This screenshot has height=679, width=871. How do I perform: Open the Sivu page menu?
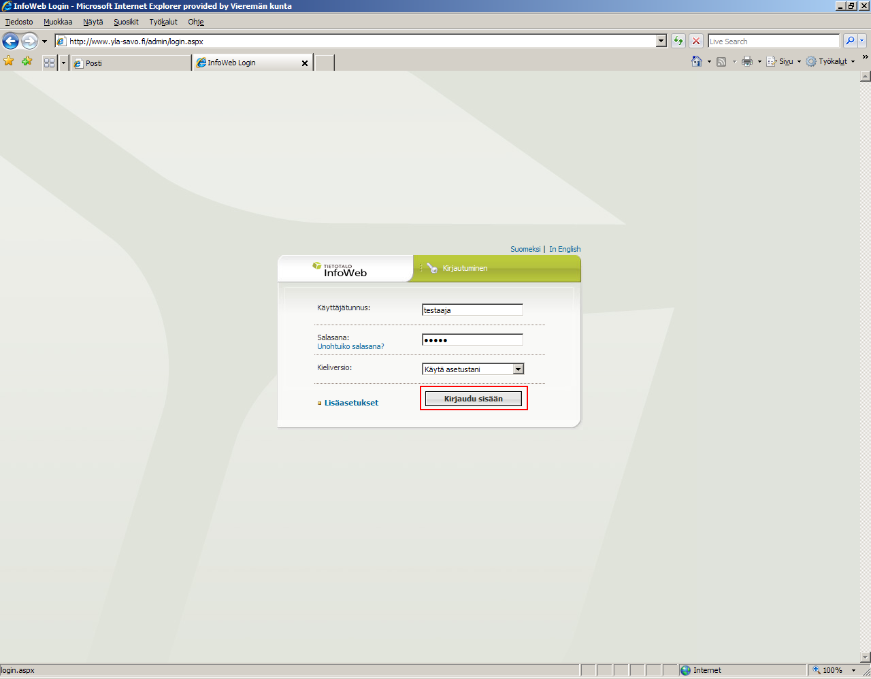(784, 61)
